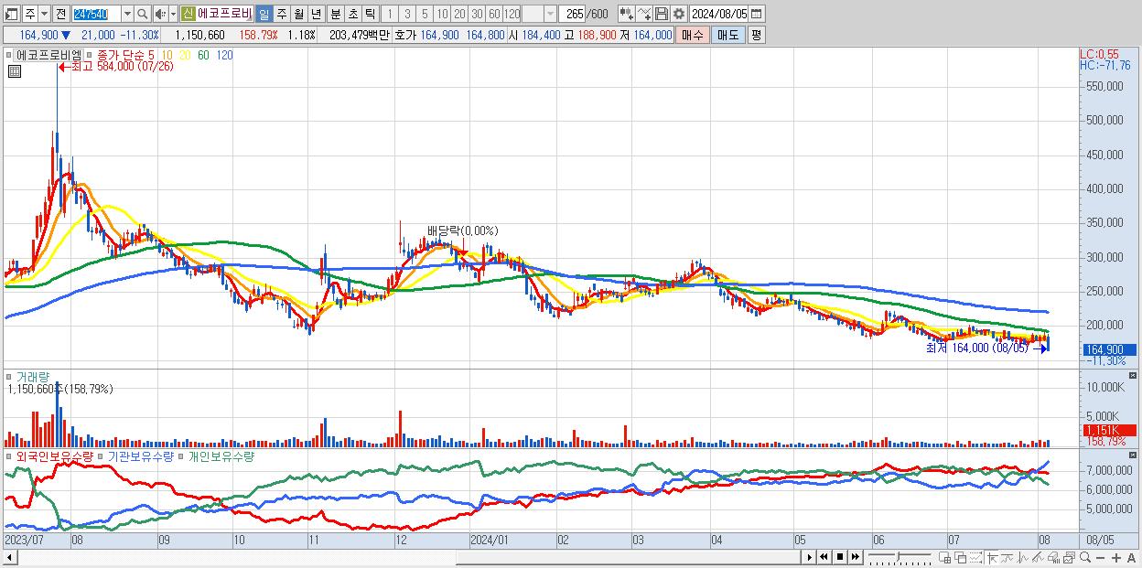This screenshot has width=1142, height=568.
Task: Select the 주 weekly period button
Action: pos(281,14)
